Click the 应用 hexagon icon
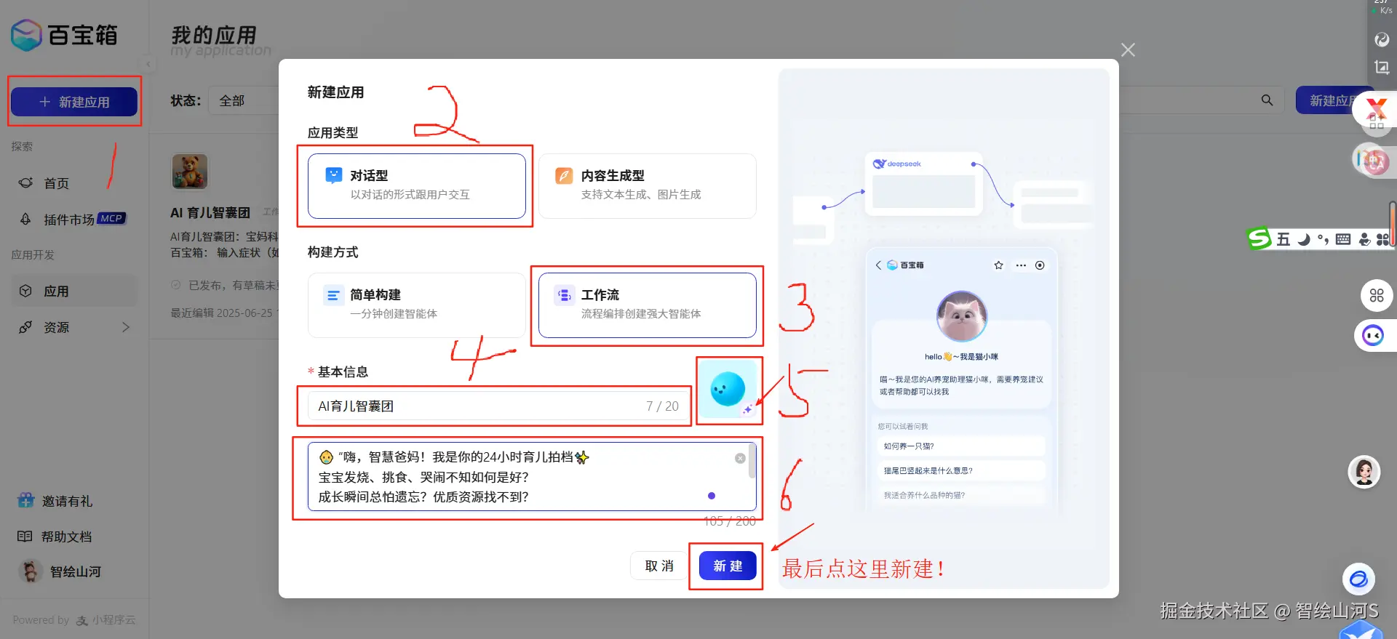Screen dimensions: 1397x639 (x=25, y=291)
